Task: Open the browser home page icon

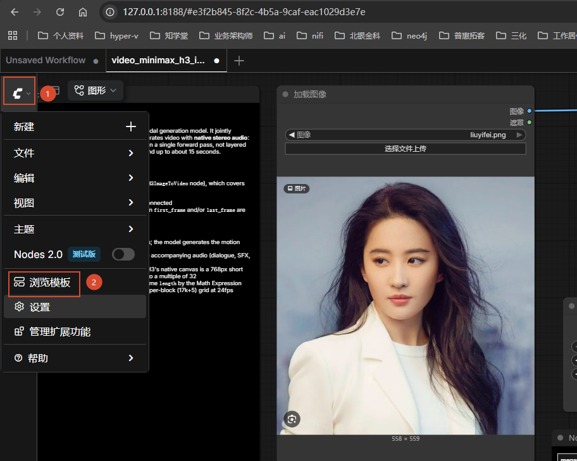Action: pos(83,12)
